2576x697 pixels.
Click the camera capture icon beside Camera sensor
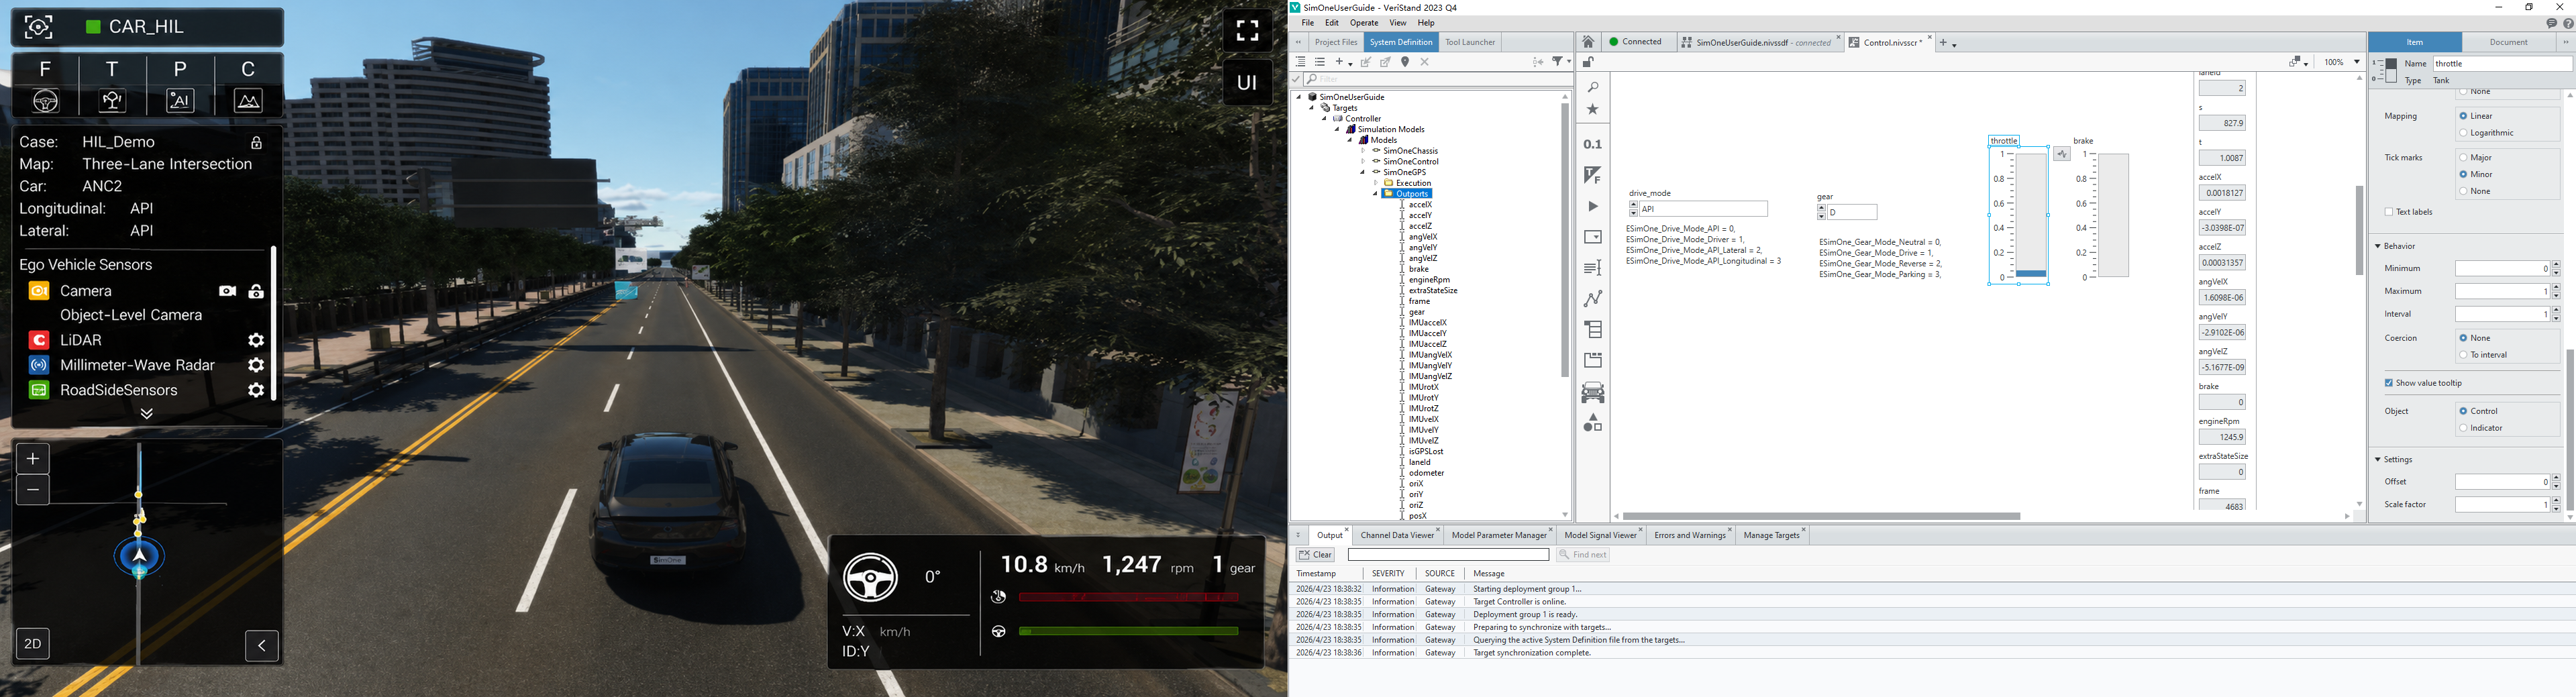coord(228,291)
